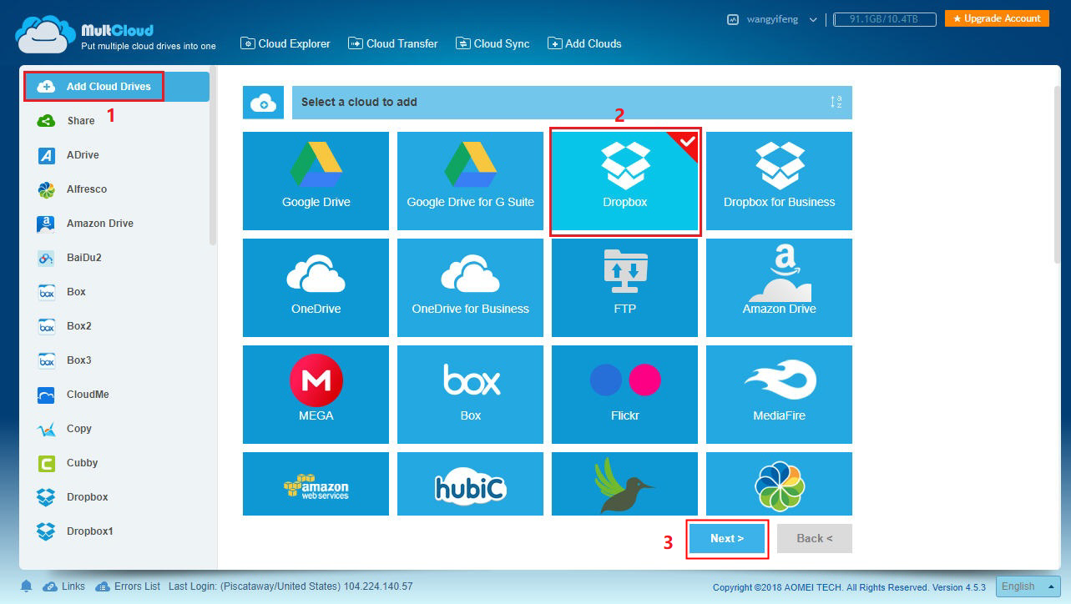The image size is (1071, 604).
Task: Click the Upgrade Account button
Action: coord(997,18)
